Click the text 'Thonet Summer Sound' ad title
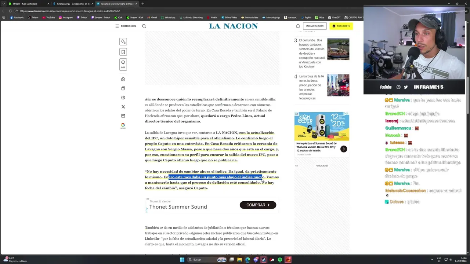Screen dimensions: 470x264 tap(178, 207)
